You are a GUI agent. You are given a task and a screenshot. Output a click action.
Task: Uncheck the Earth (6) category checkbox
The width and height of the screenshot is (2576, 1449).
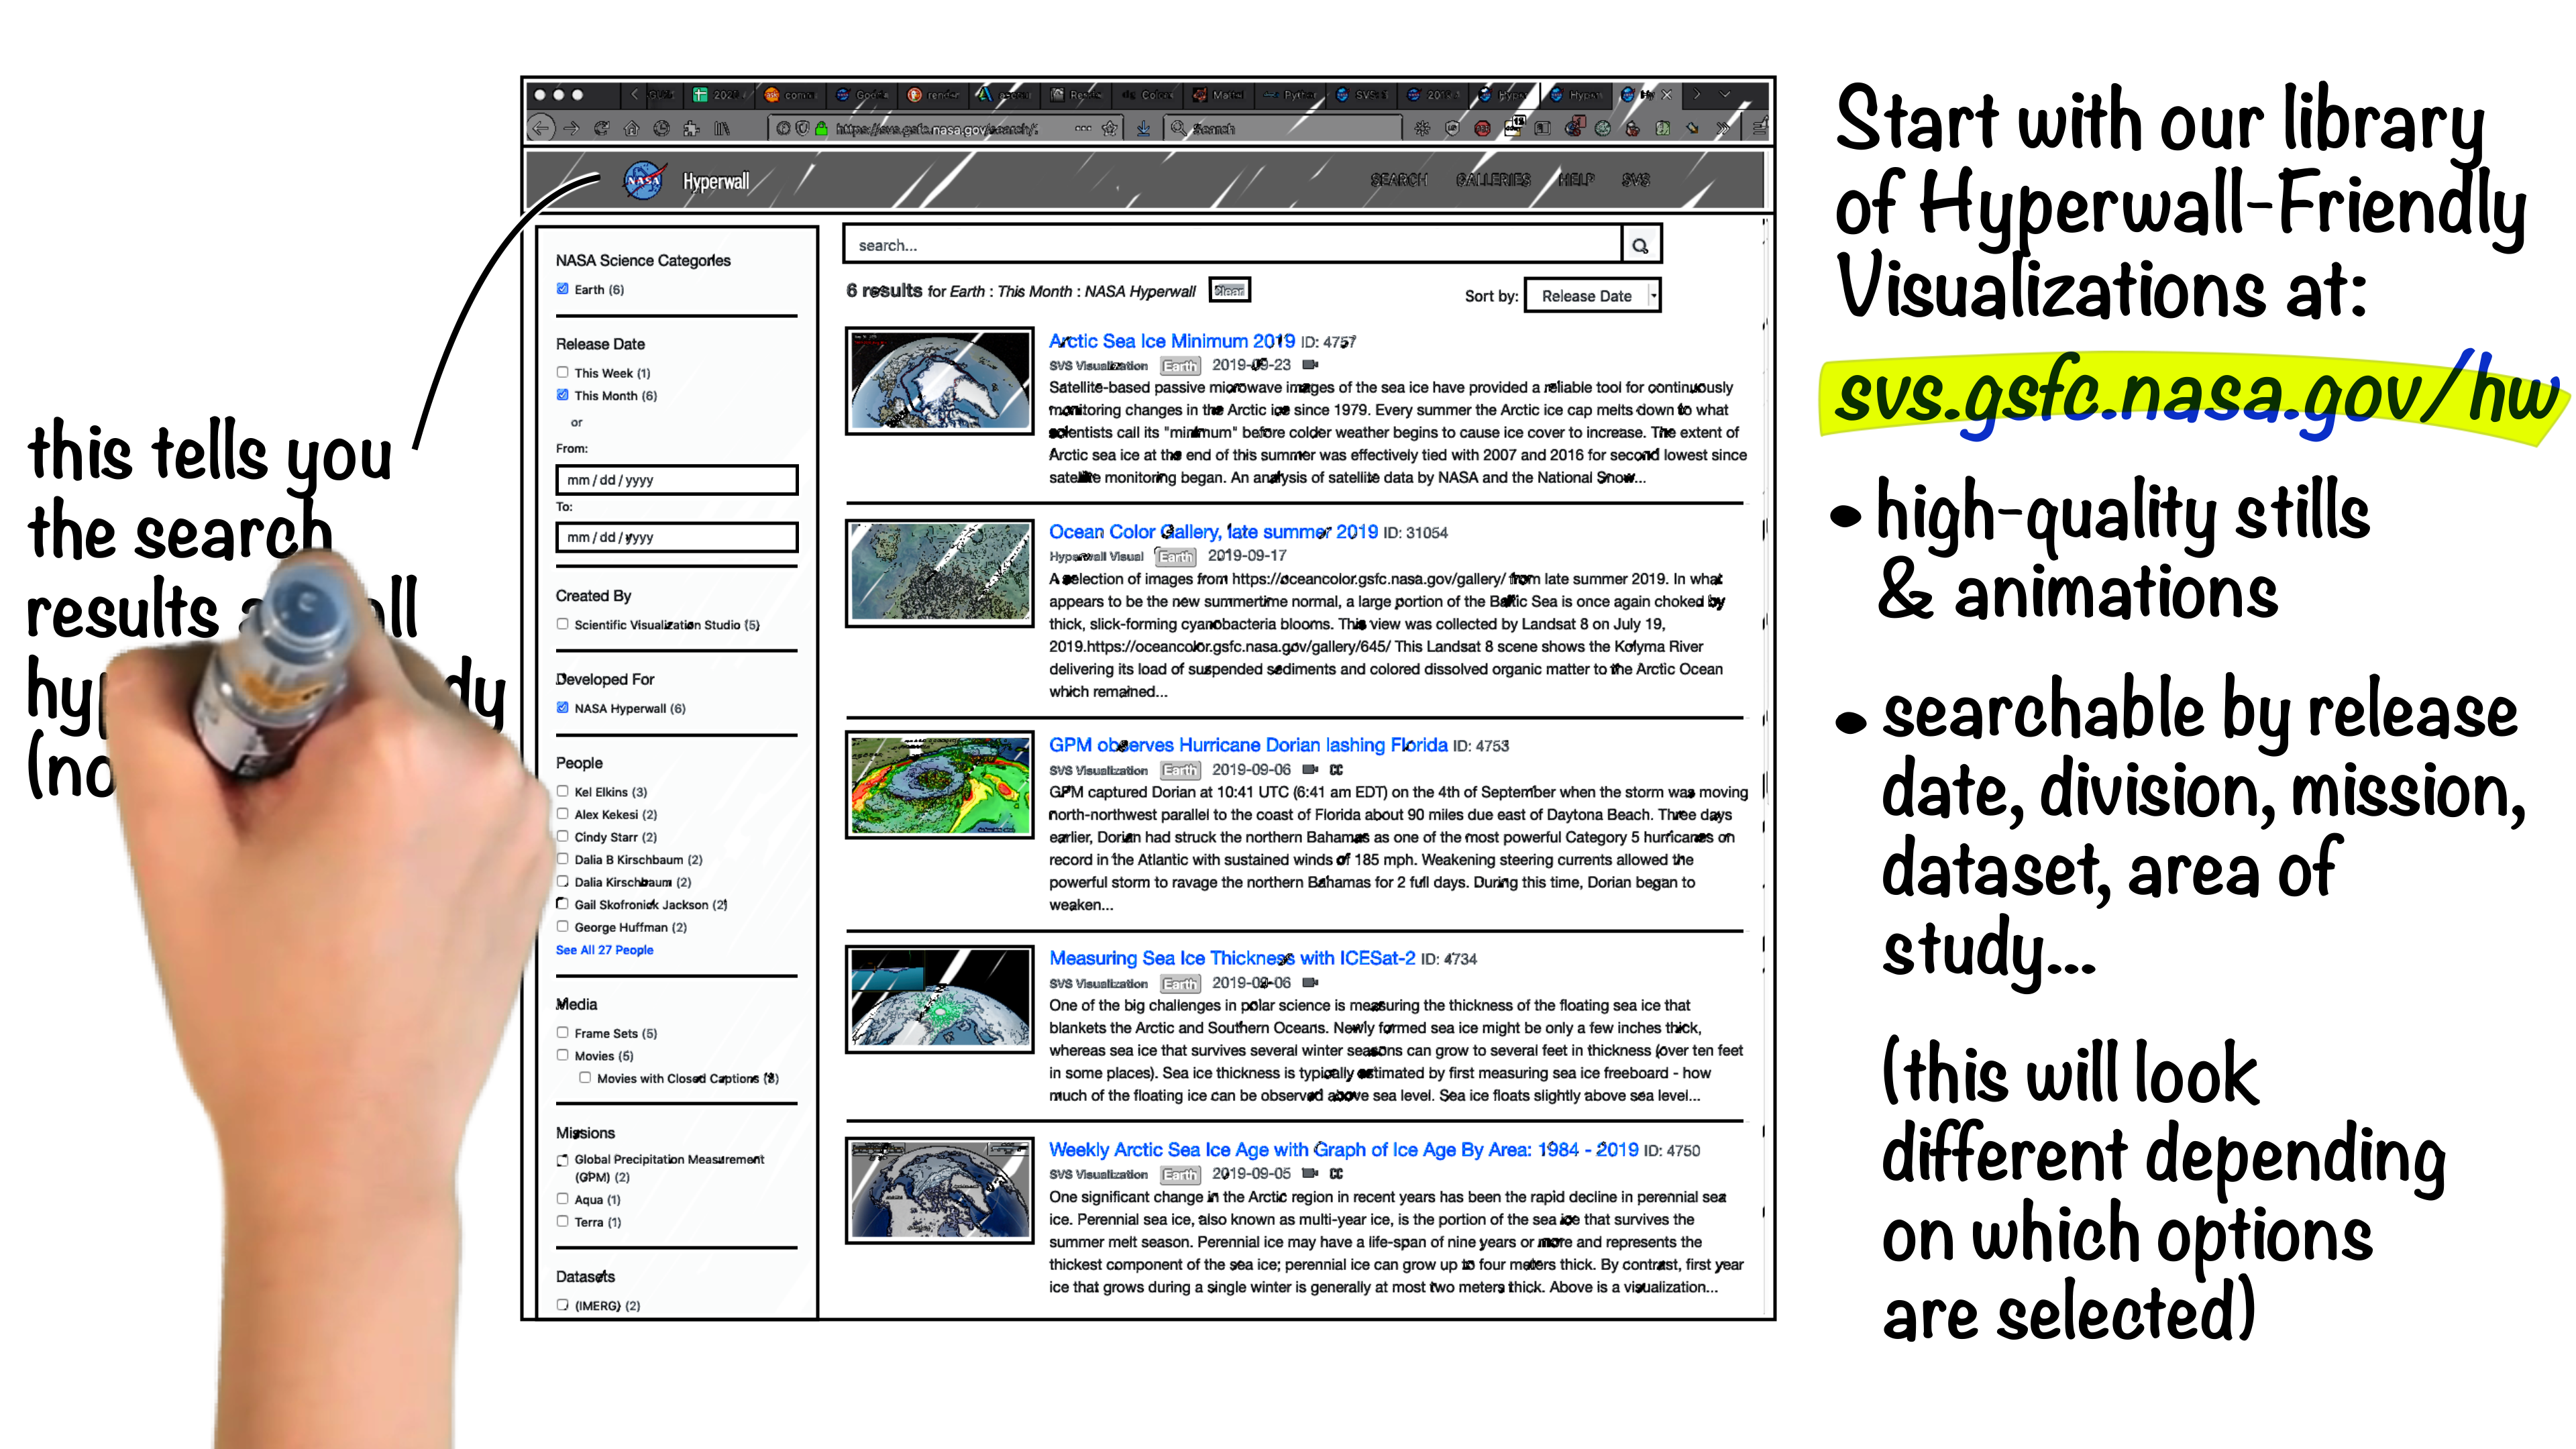click(563, 289)
